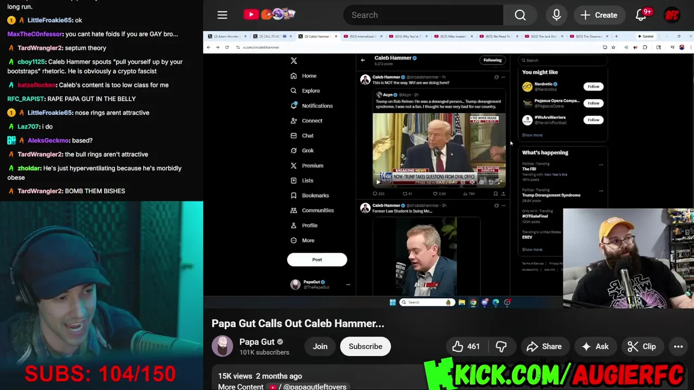
Task: Click the back arrow beside Caleb Hammer
Action: coord(363,60)
